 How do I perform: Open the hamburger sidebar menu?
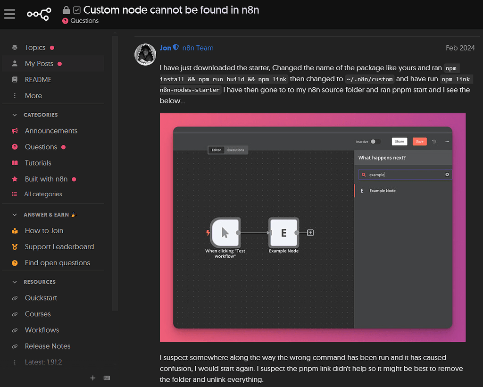click(x=9, y=14)
